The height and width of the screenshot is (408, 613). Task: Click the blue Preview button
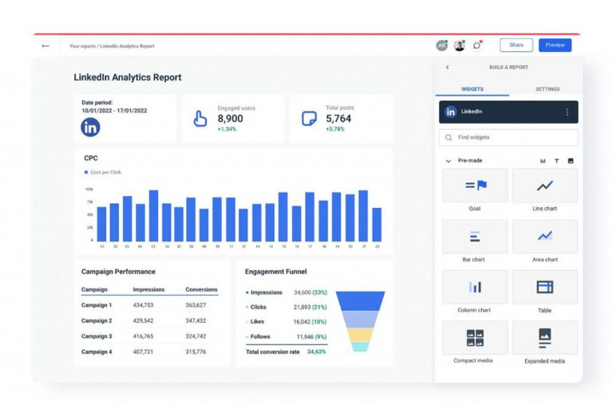pyautogui.click(x=555, y=45)
